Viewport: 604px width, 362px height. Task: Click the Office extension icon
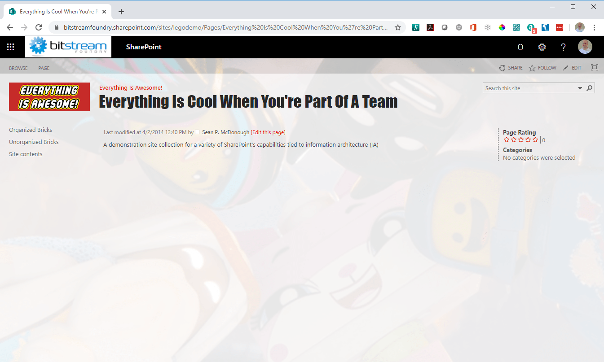[473, 27]
